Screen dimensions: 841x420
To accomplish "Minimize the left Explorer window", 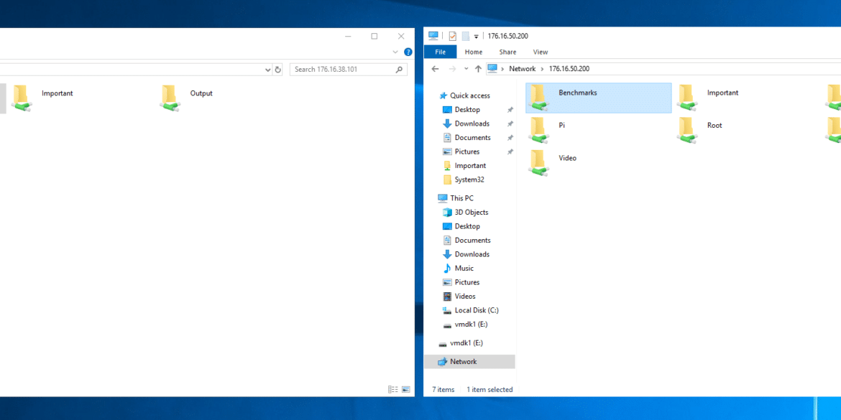I will click(348, 36).
